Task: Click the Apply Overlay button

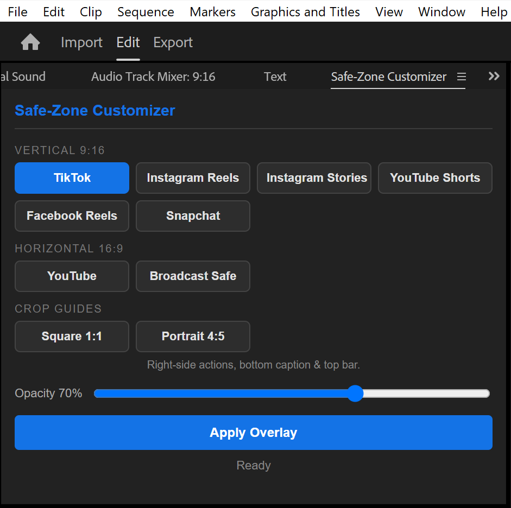Action: point(254,433)
